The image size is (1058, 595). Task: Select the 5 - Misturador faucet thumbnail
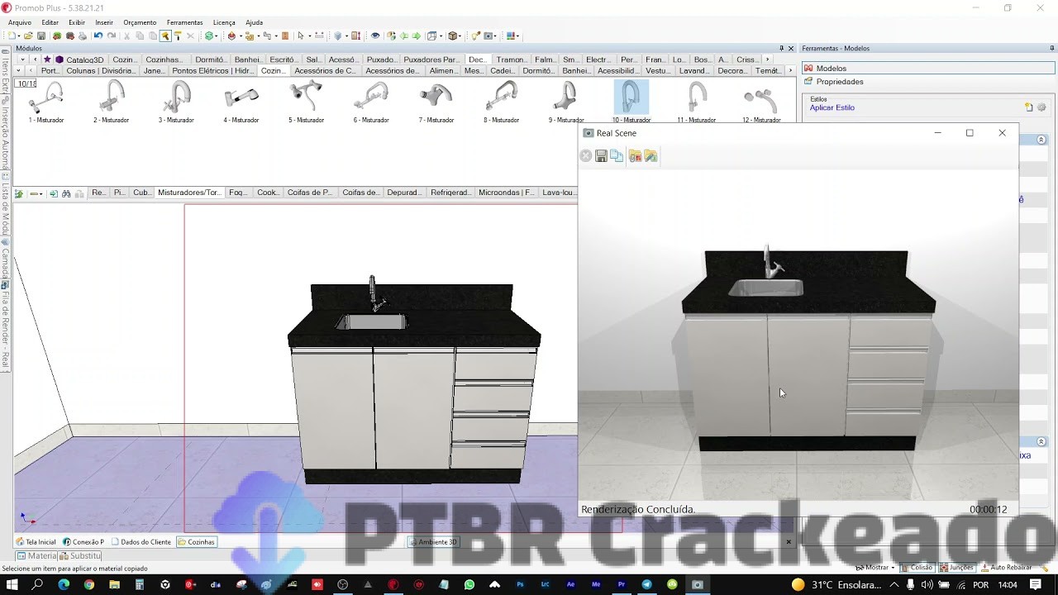pyautogui.click(x=306, y=102)
